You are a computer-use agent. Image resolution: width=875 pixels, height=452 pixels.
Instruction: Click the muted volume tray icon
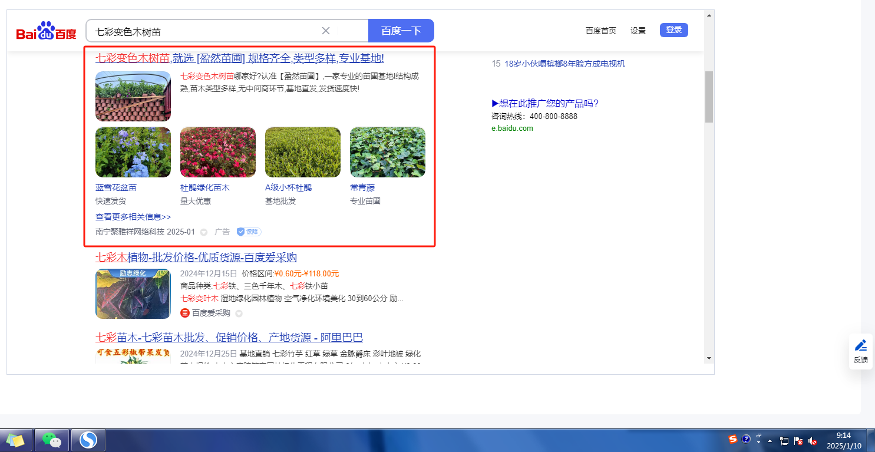(813, 440)
